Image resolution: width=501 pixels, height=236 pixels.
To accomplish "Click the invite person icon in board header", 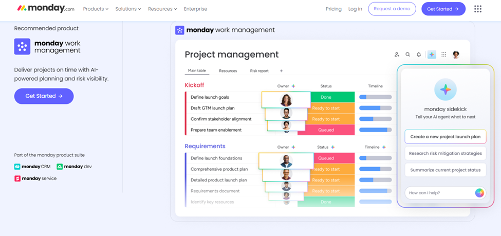I will tap(397, 55).
